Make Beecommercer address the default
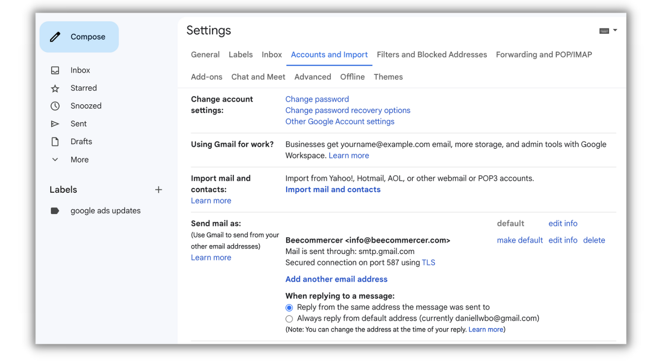 tap(520, 240)
